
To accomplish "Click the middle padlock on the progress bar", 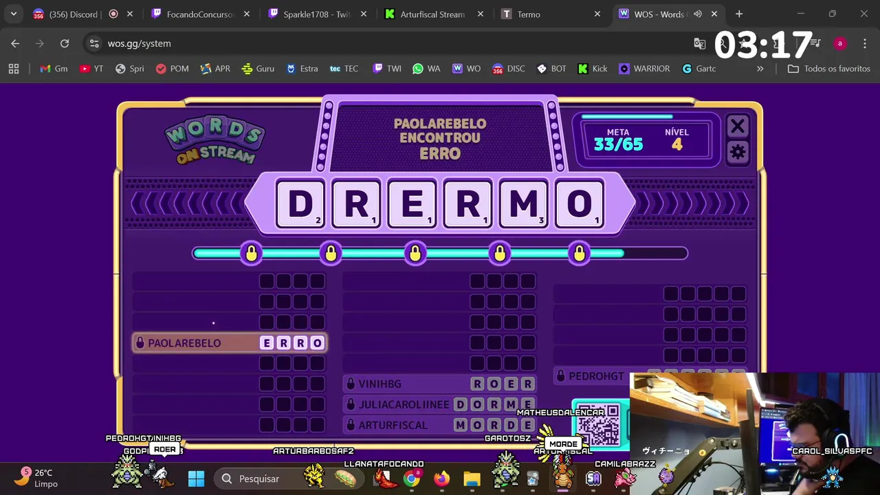I will click(415, 253).
